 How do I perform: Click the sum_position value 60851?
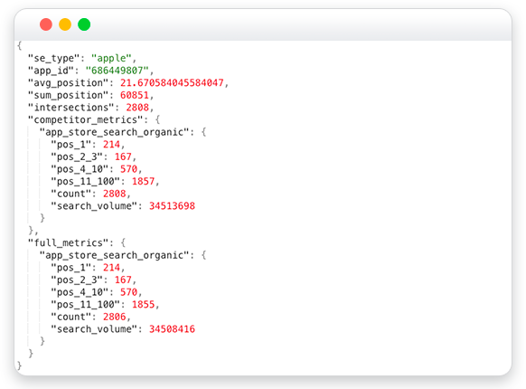[134, 95]
